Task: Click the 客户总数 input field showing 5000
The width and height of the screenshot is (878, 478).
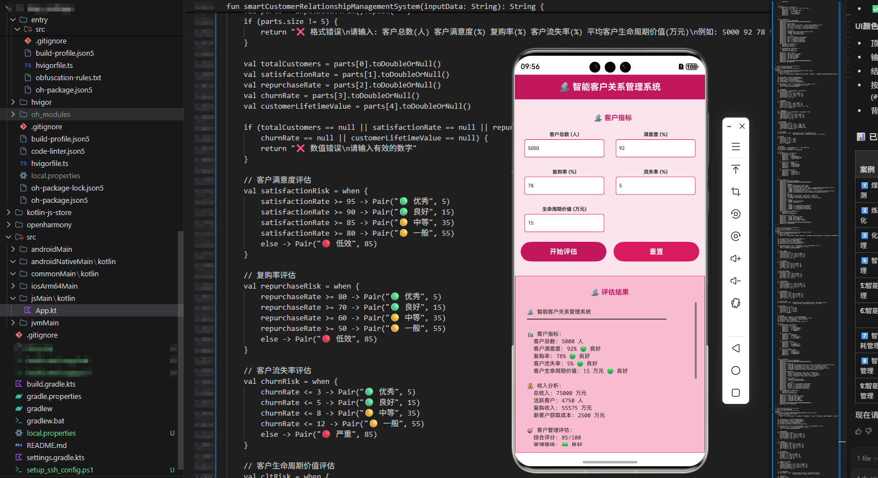Action: pyautogui.click(x=564, y=148)
